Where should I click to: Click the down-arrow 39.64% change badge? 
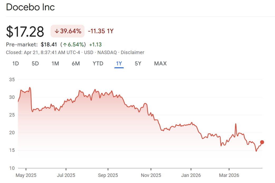[x=68, y=31]
